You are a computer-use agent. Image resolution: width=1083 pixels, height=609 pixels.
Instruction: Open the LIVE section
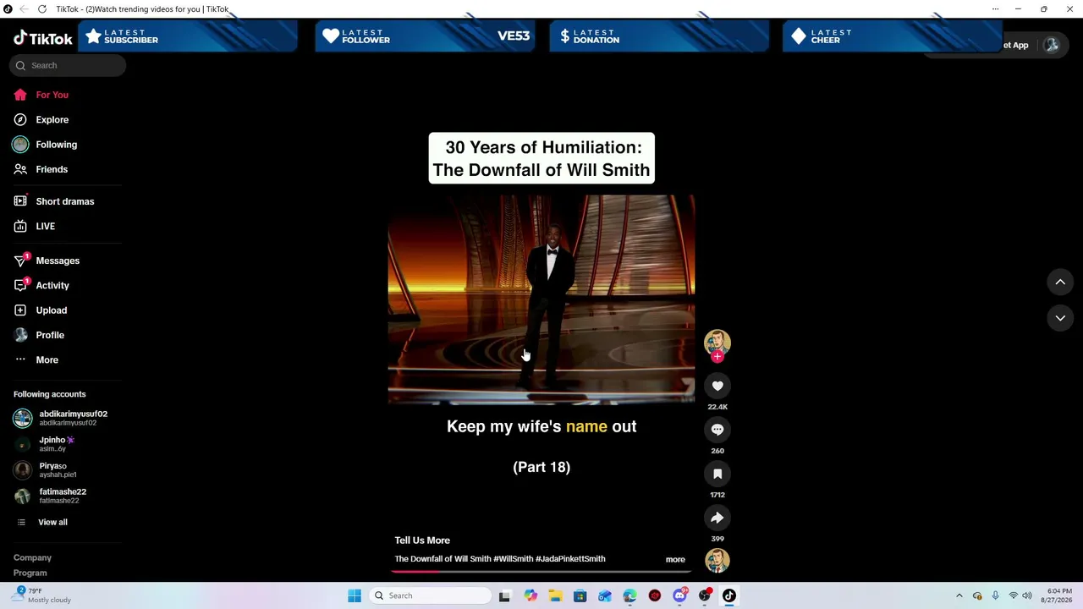pyautogui.click(x=45, y=226)
